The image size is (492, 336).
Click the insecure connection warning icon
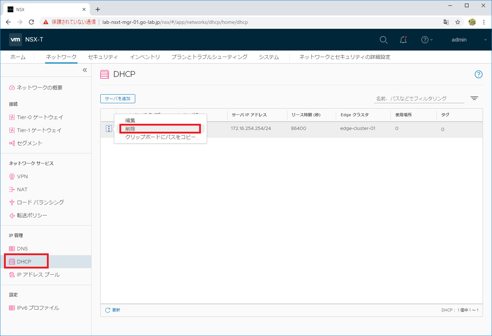point(46,22)
